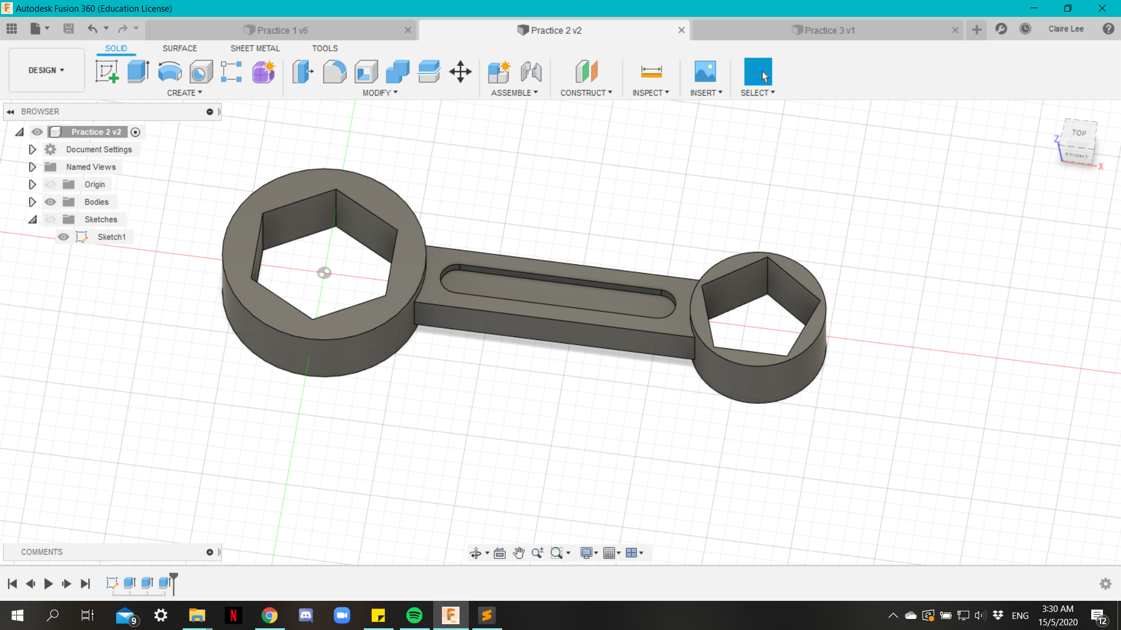
Task: Select the Combine tool
Action: click(x=398, y=72)
